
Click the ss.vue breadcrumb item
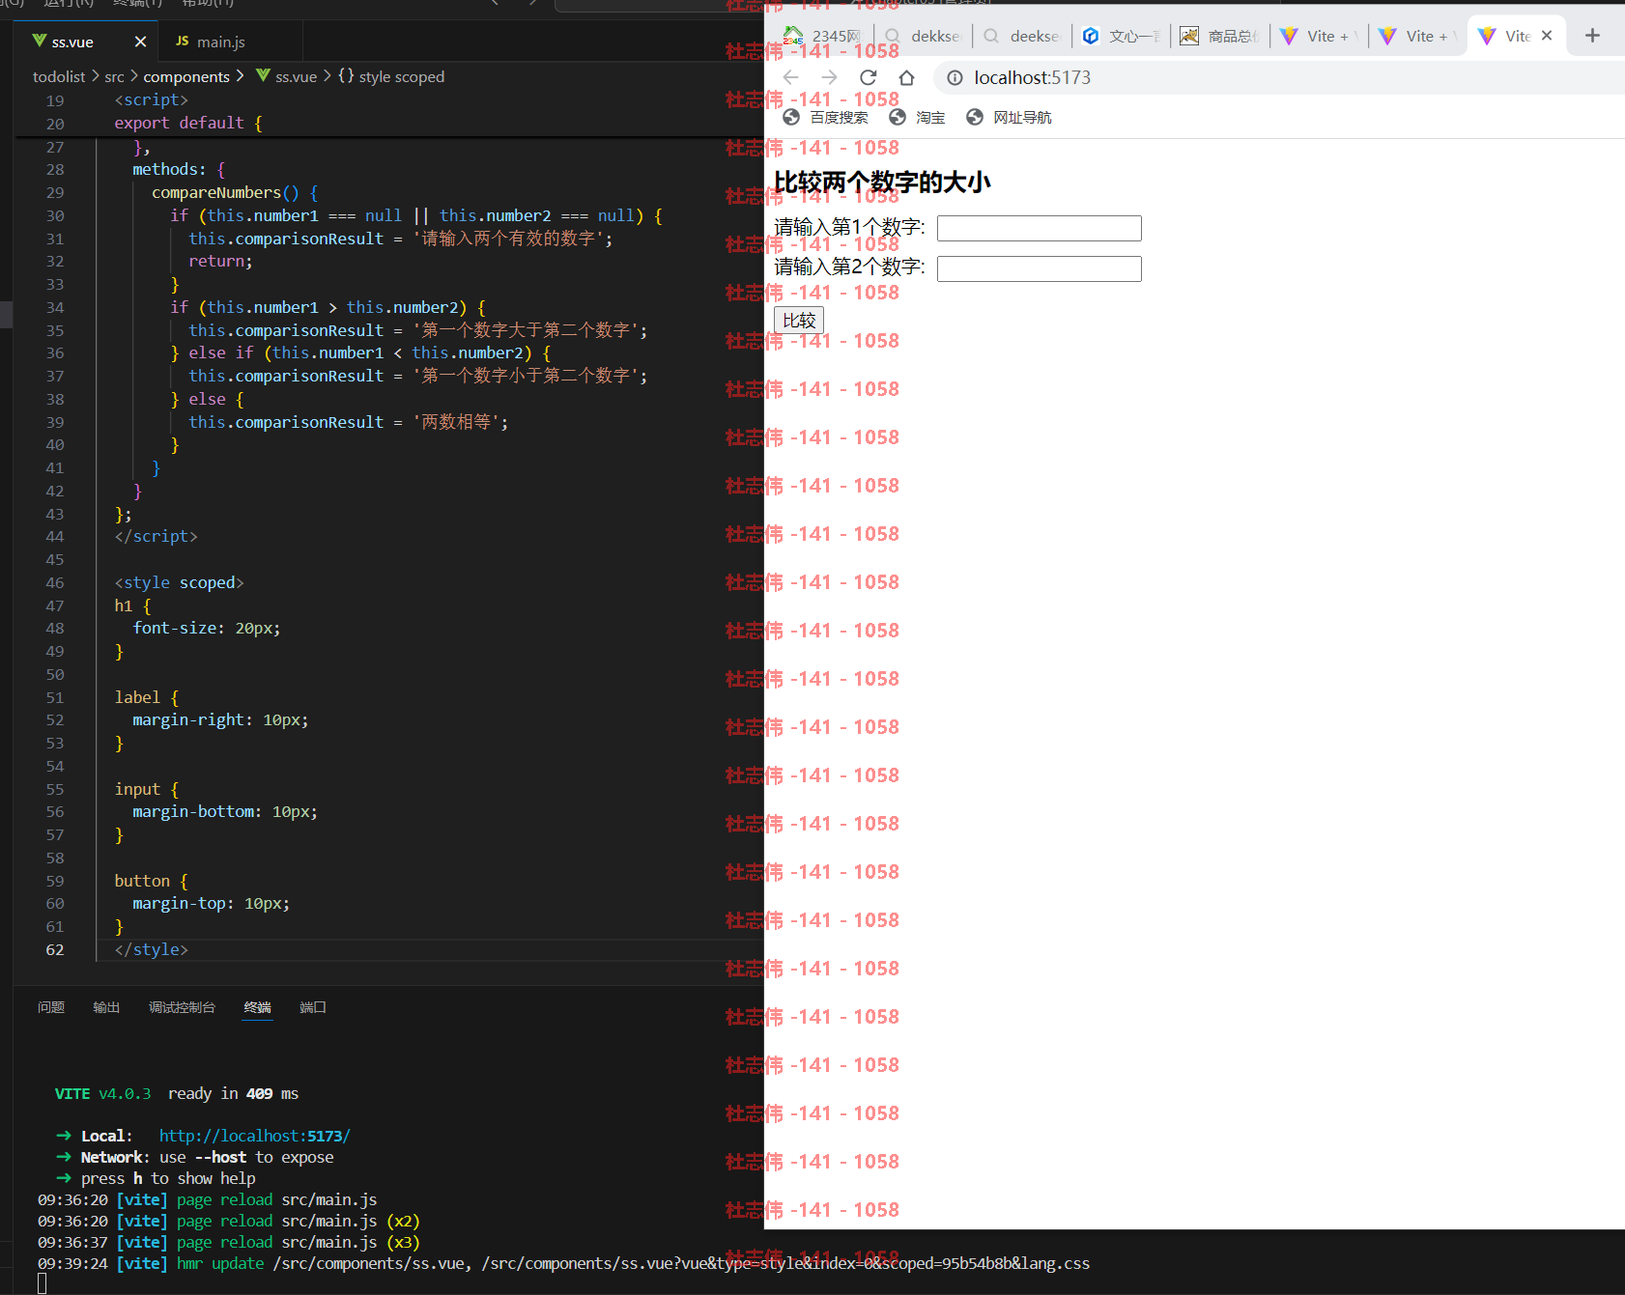pos(296,76)
